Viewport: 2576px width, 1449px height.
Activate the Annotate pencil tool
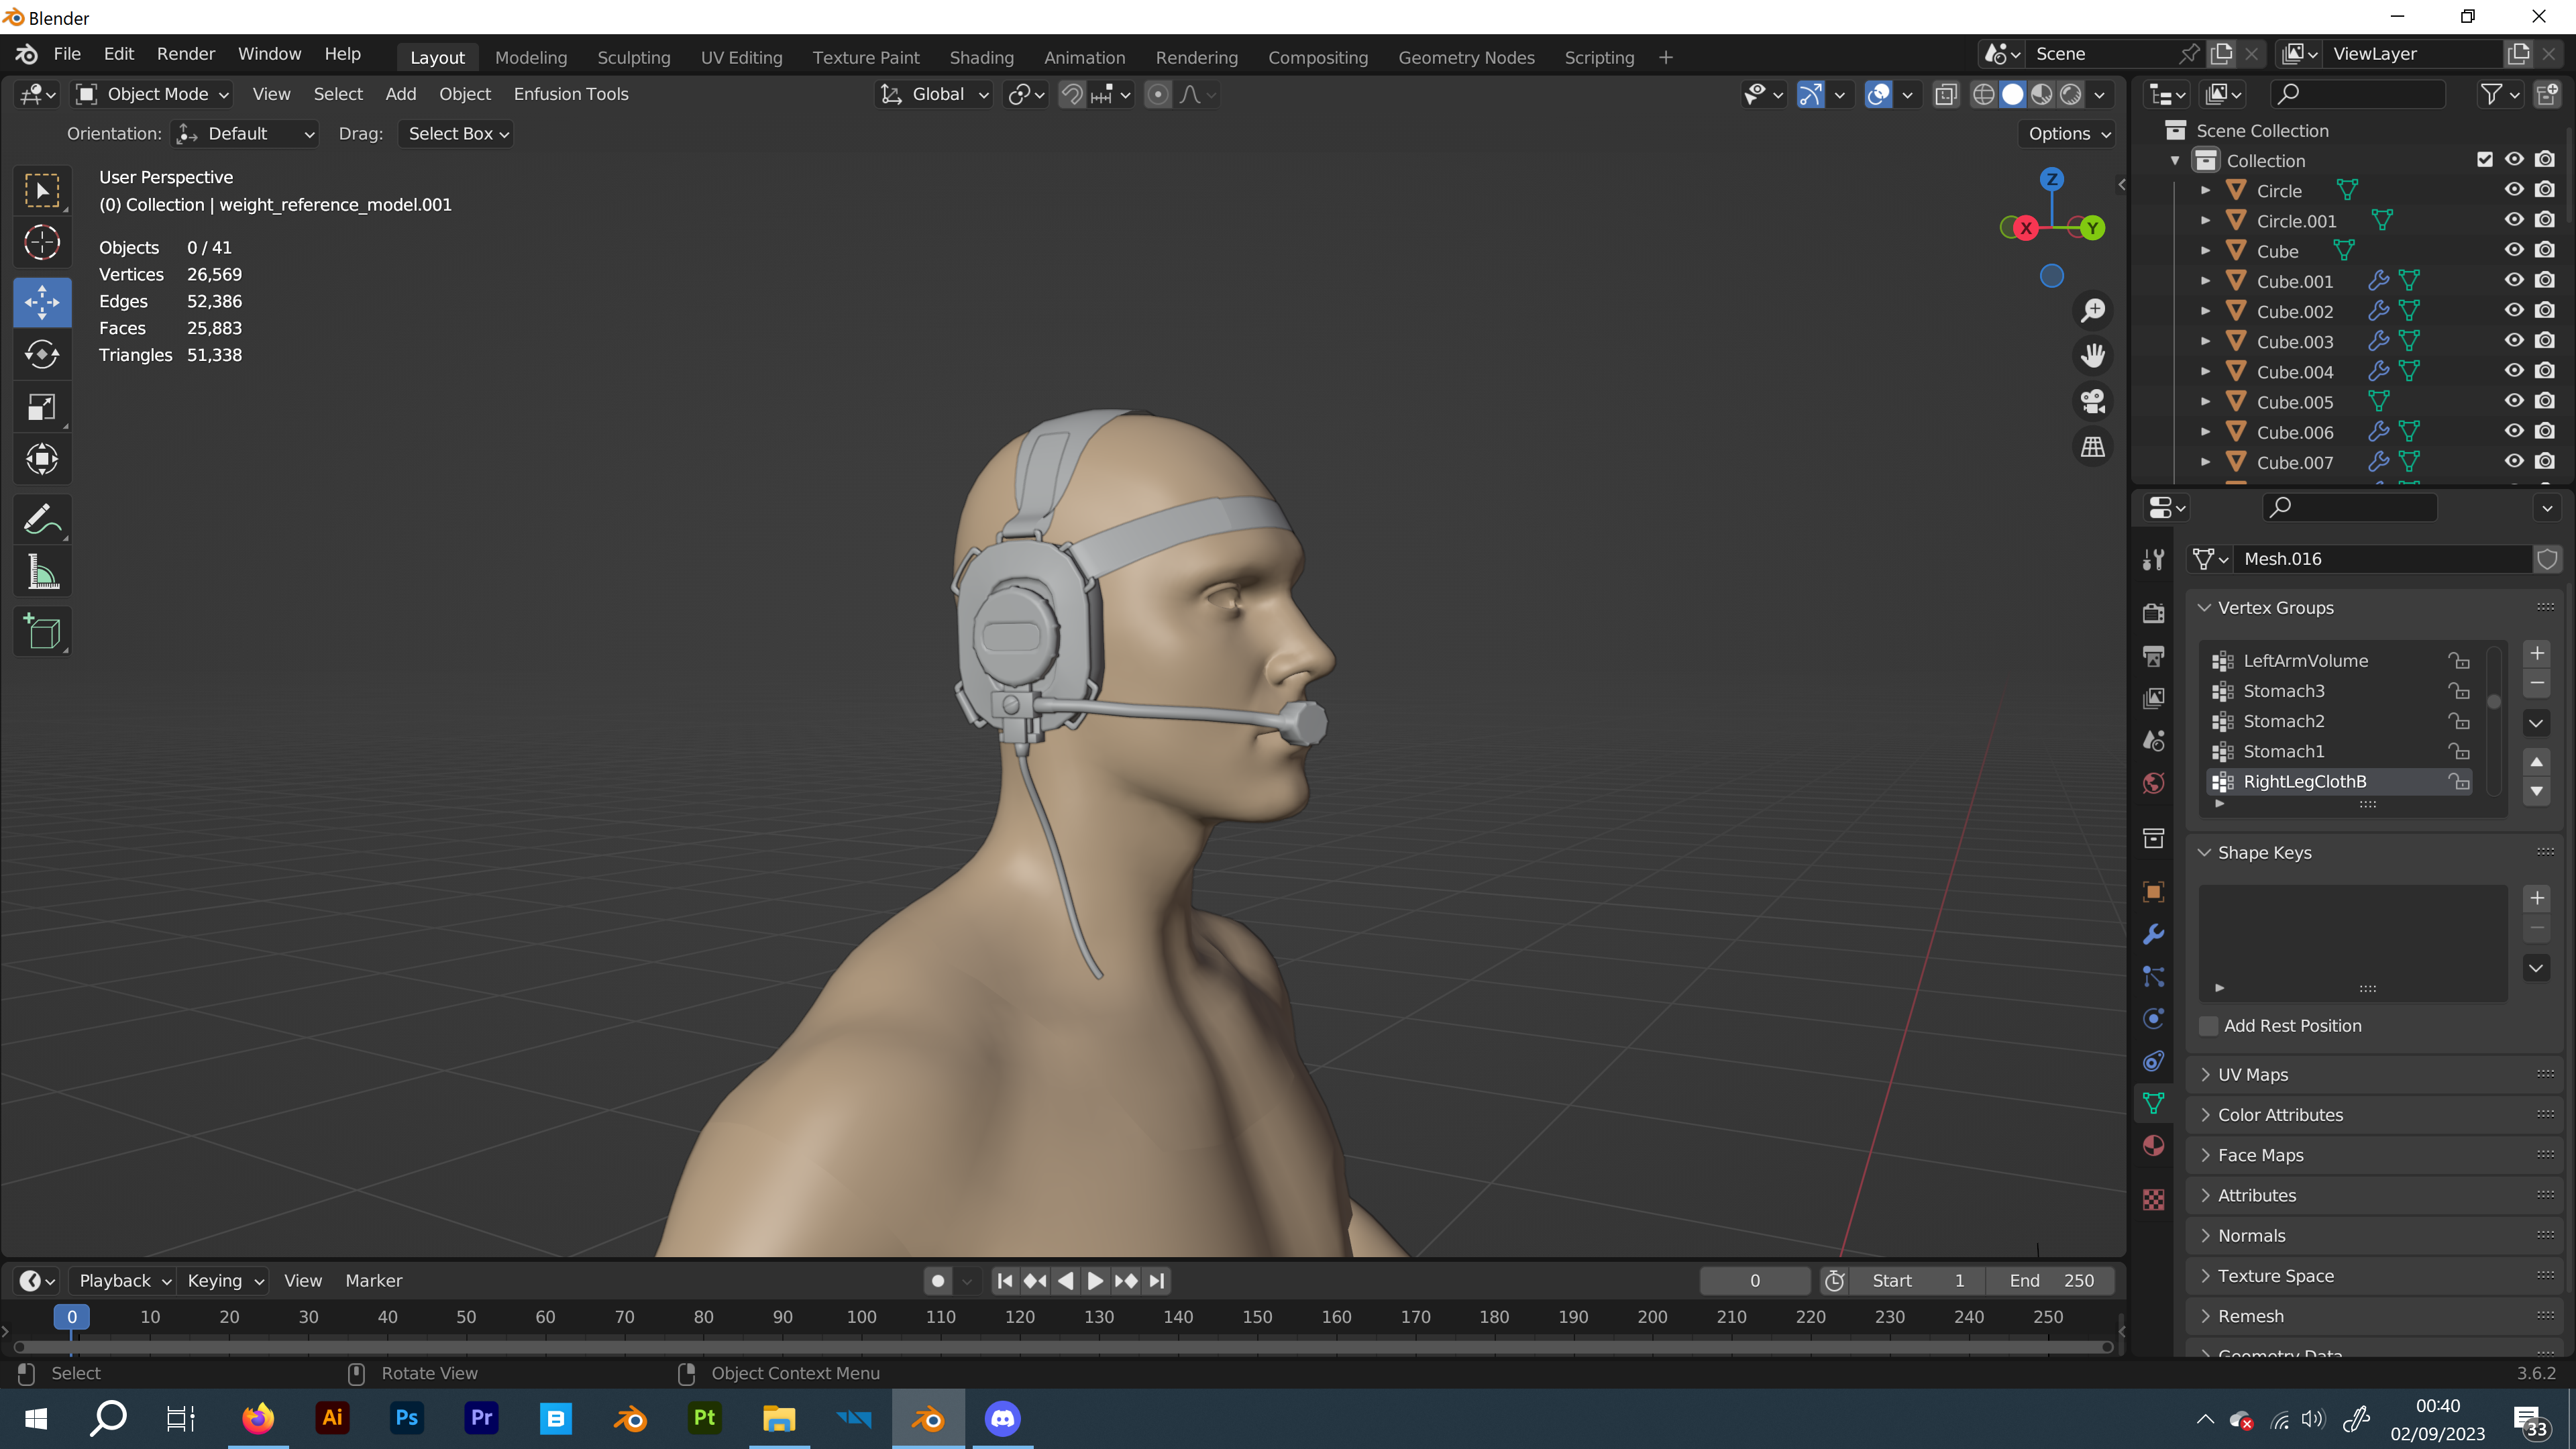point(42,519)
